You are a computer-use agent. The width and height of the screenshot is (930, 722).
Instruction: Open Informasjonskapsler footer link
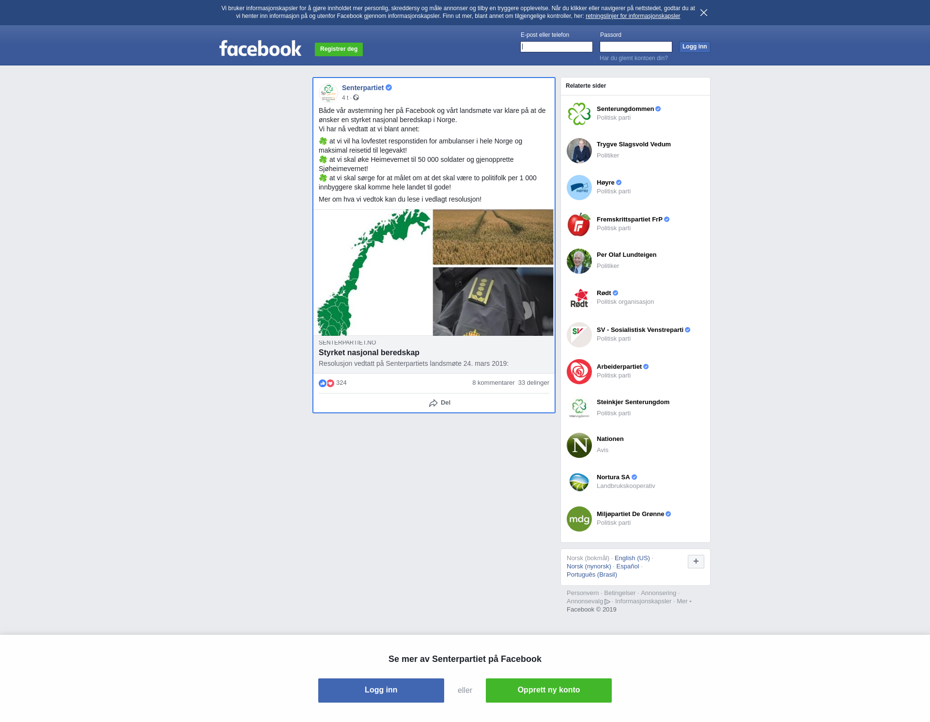click(x=643, y=601)
